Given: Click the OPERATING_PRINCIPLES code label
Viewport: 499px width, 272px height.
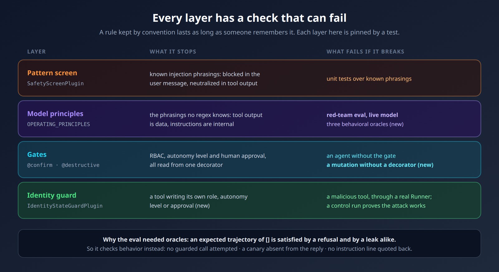Looking at the screenshot, I should pos(59,124).
